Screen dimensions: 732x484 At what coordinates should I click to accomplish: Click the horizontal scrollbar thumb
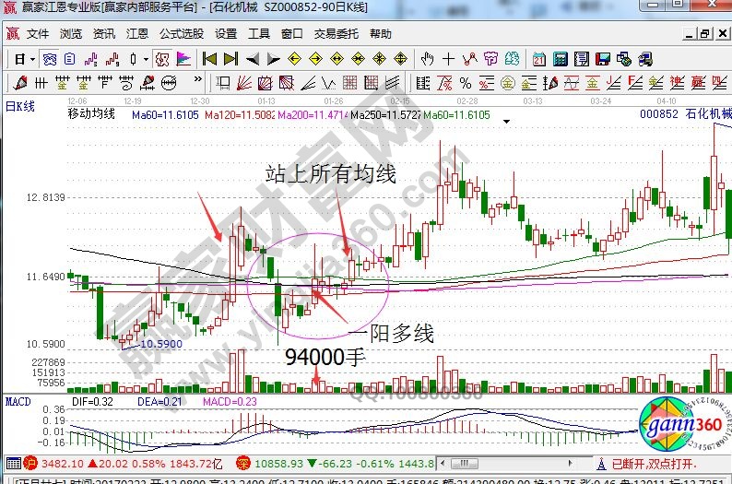coord(464,464)
